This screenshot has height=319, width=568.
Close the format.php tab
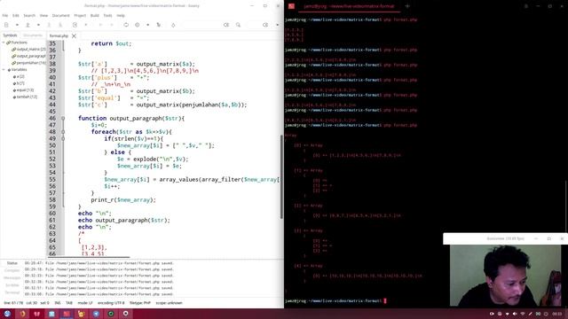[74, 35]
